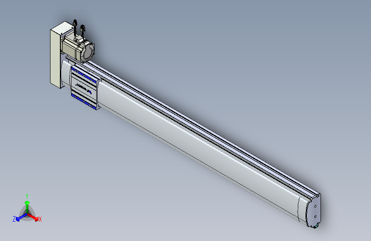This screenshot has width=371, height=241.
Task: Select the servo motor on the actuator
Action: point(78,48)
